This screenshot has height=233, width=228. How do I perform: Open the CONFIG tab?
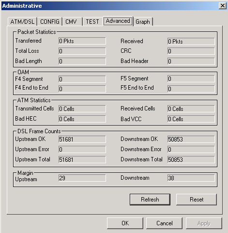point(50,21)
